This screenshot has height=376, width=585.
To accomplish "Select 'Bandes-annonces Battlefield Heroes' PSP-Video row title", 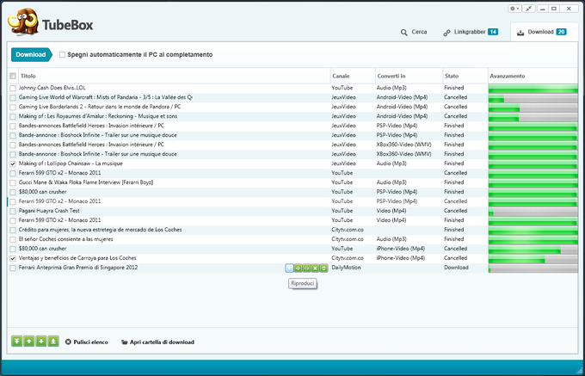I will tap(91, 126).
